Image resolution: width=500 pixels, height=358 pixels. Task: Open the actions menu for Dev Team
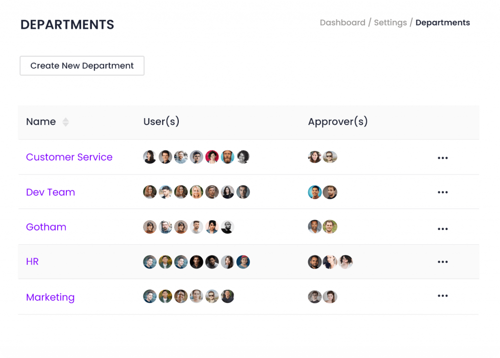pyautogui.click(x=442, y=192)
